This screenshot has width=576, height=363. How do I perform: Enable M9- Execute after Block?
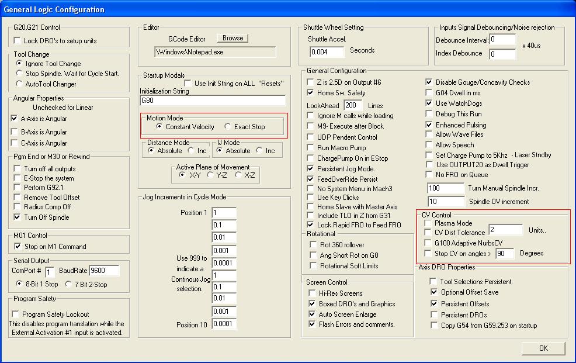point(310,126)
